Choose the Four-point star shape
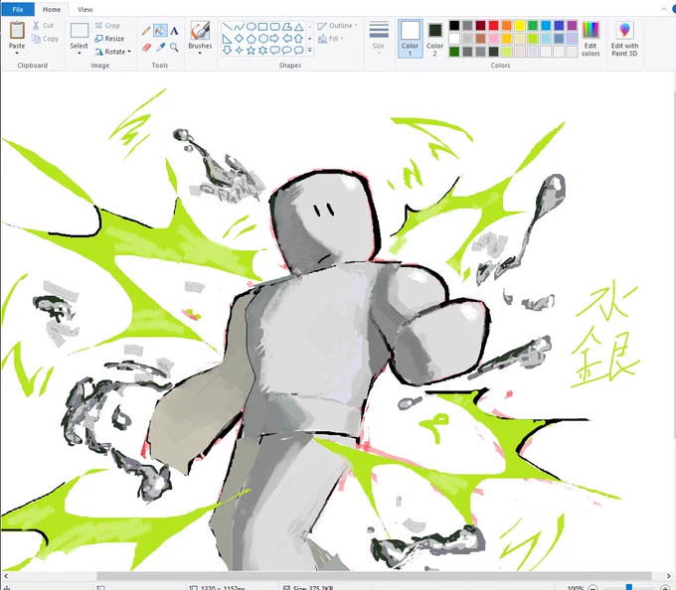The height and width of the screenshot is (590, 676). (x=239, y=51)
